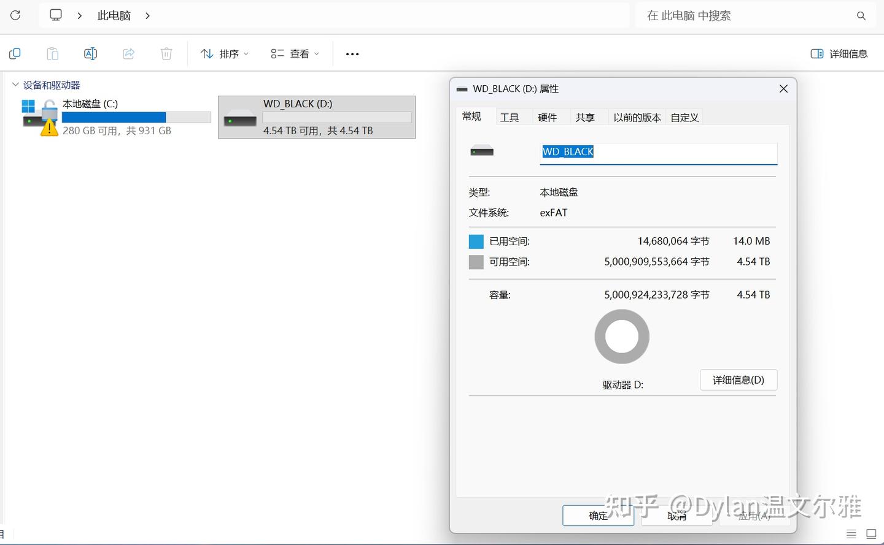Click the drive name WD_BLACK text field
This screenshot has width=884, height=545.
click(659, 154)
